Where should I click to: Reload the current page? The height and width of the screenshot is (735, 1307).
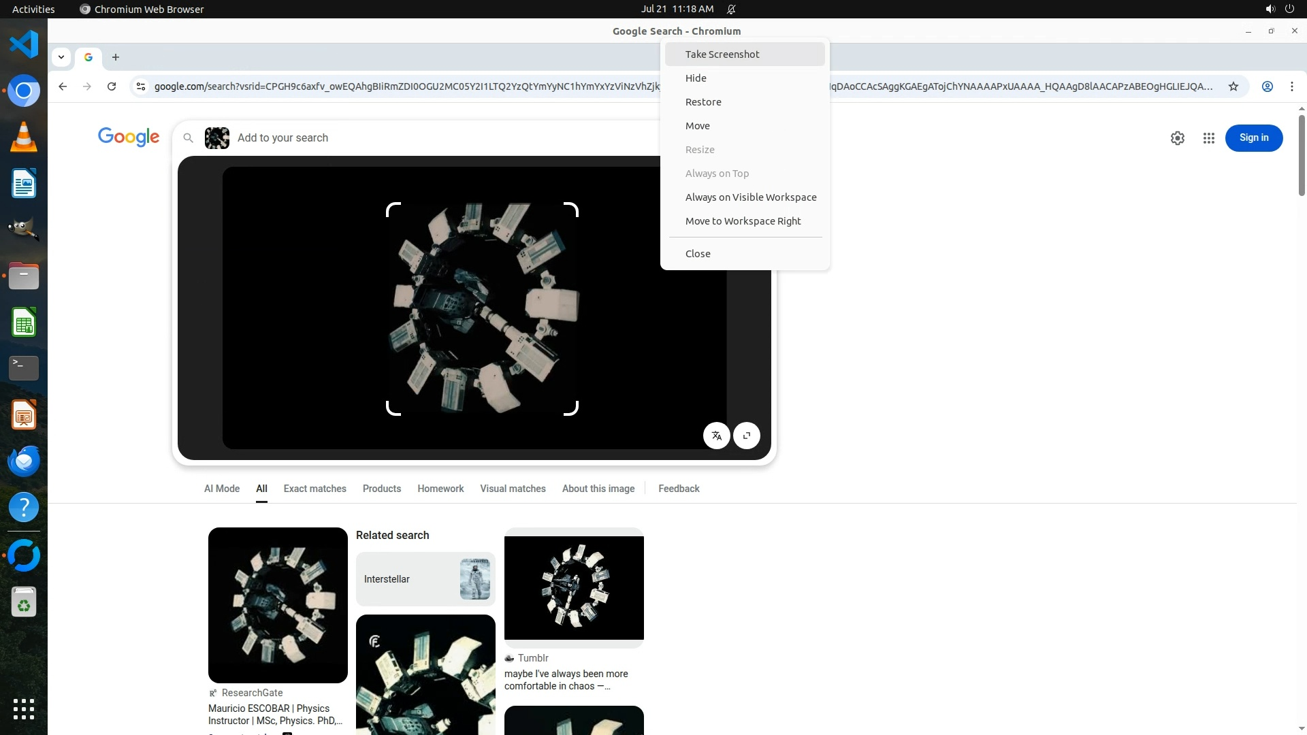tap(112, 86)
